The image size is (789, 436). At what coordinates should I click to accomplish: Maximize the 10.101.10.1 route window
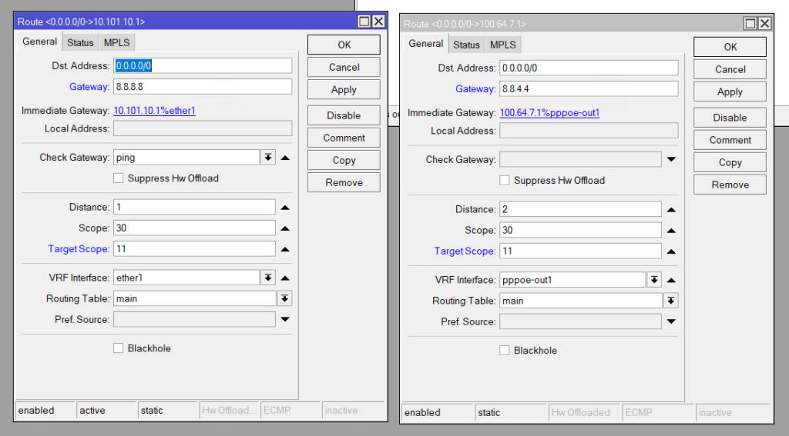(364, 21)
